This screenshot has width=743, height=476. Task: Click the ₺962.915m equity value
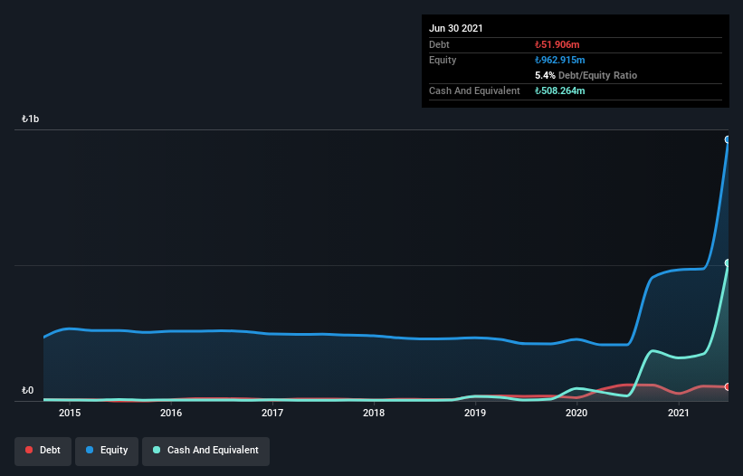[x=559, y=60]
